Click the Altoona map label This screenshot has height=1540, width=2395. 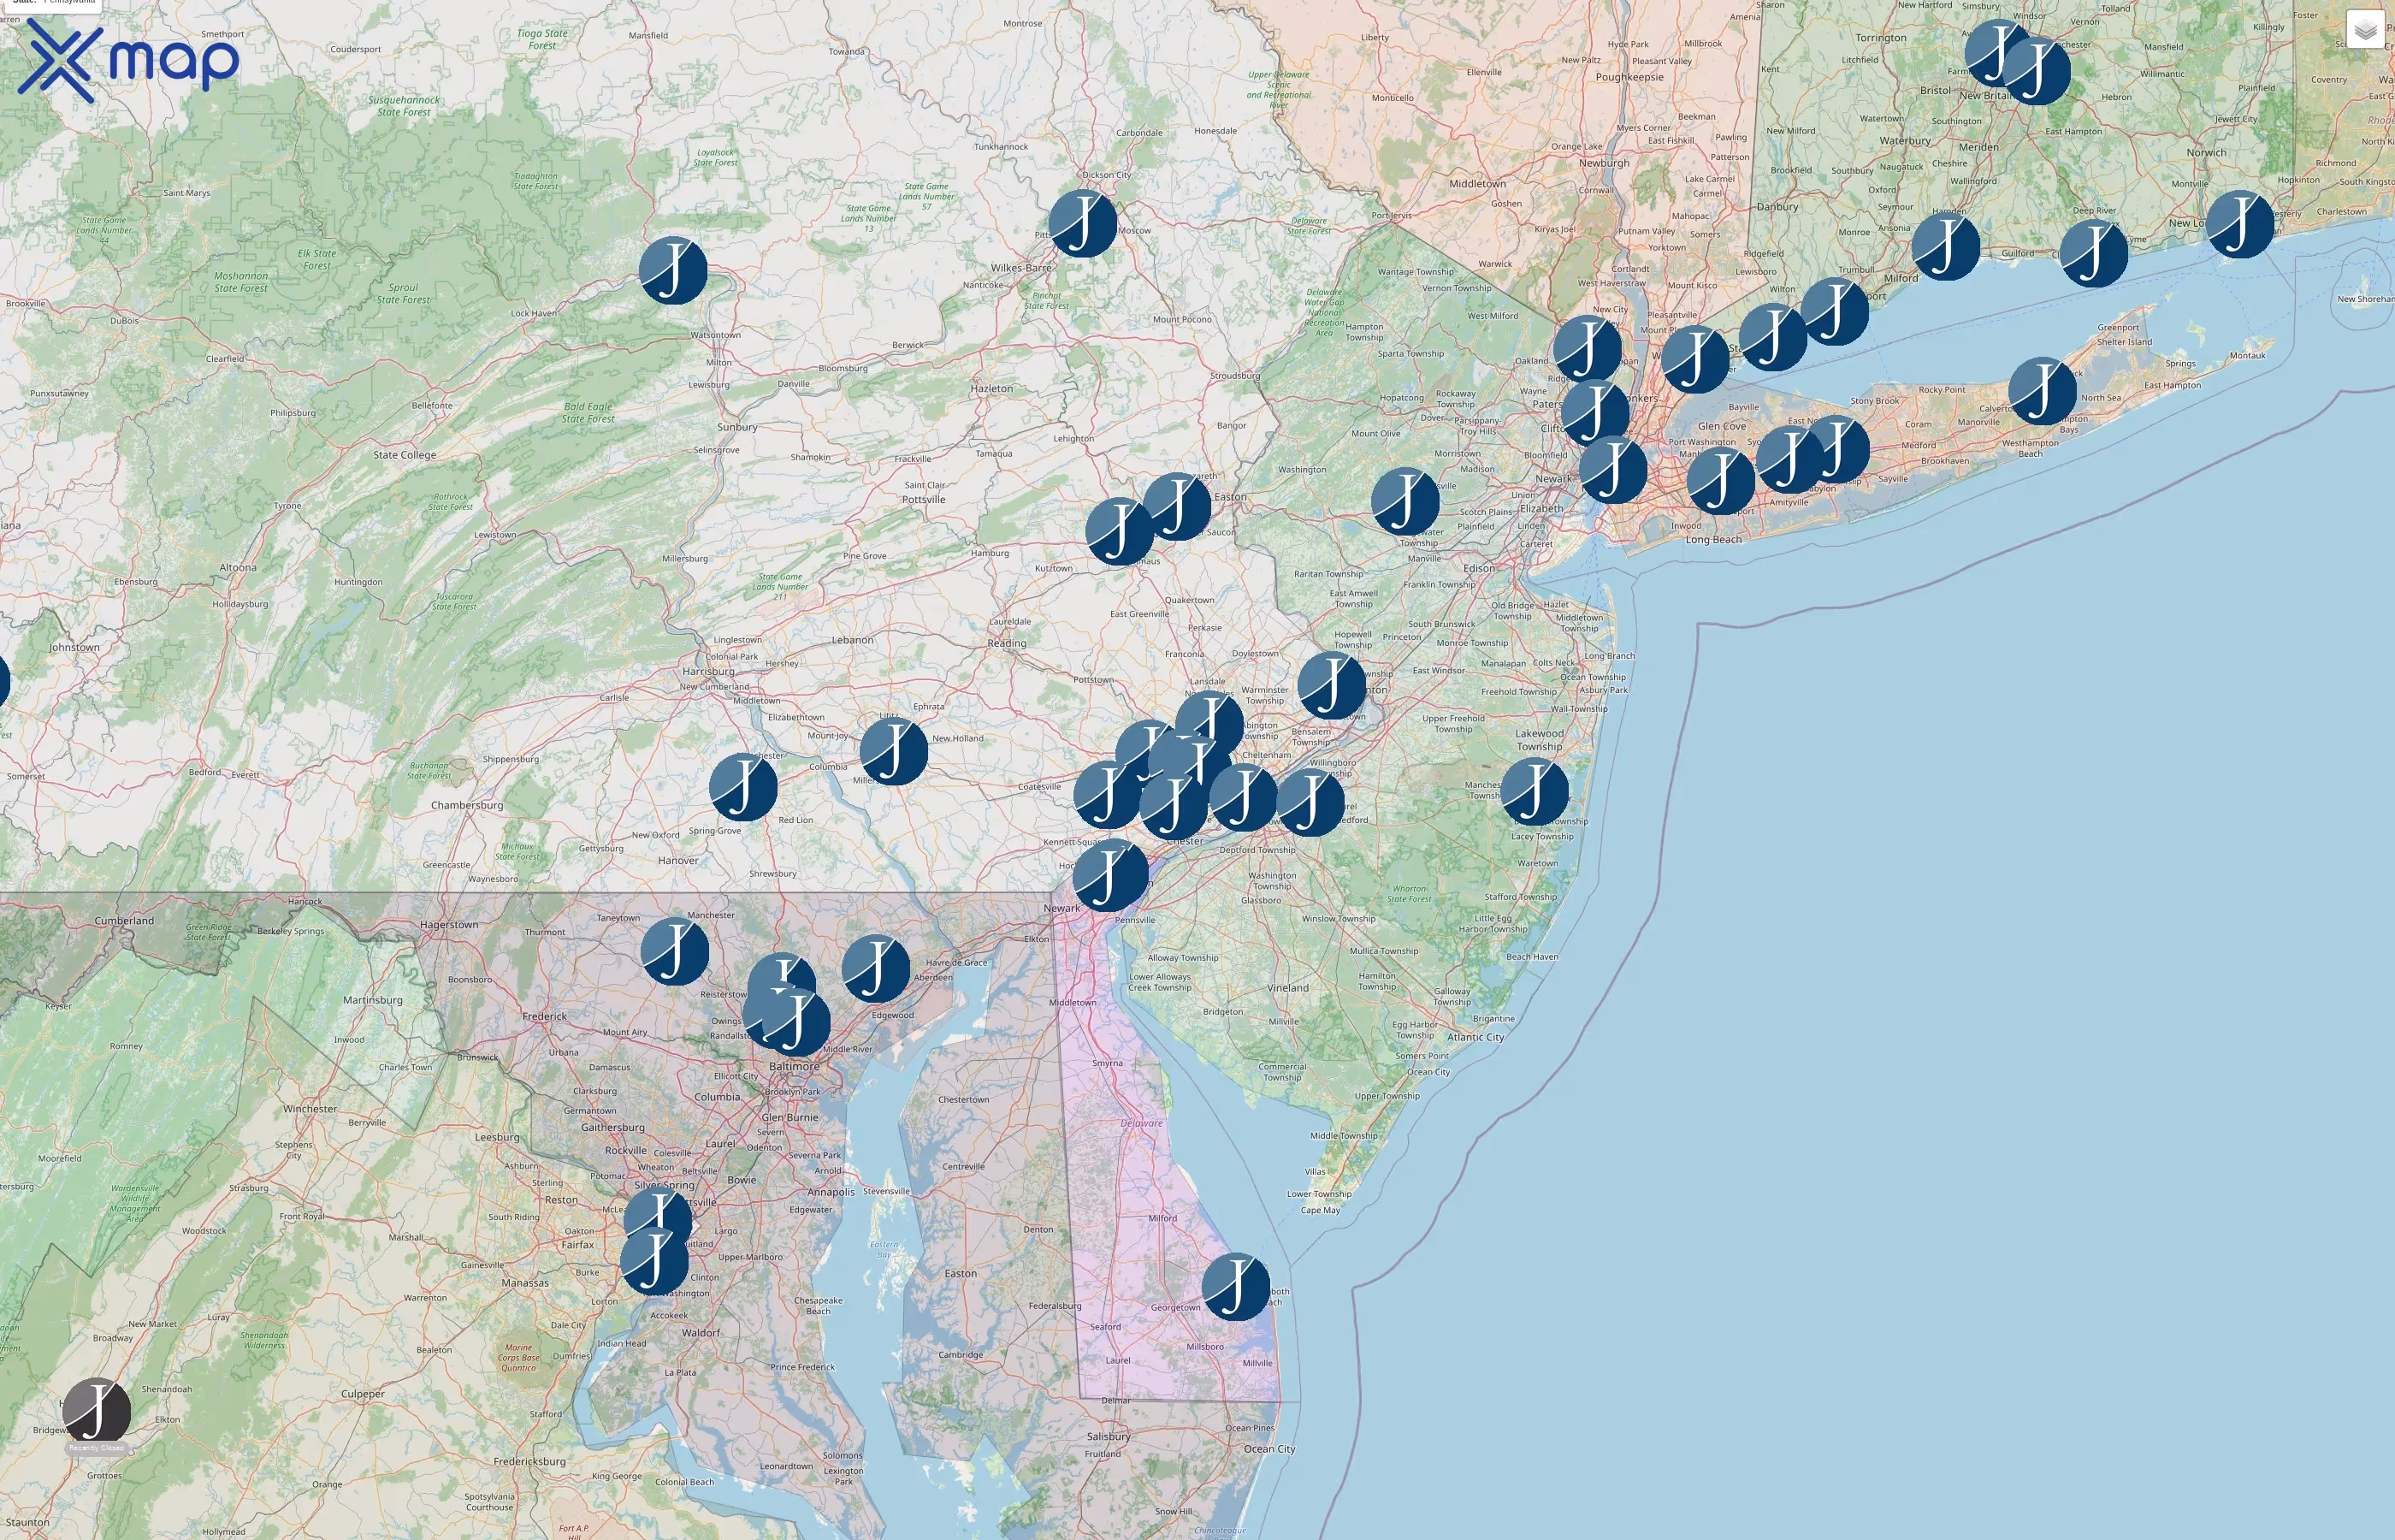coord(238,568)
